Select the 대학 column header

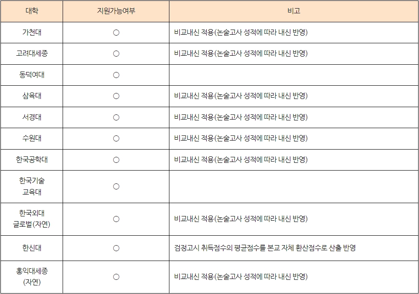(x=32, y=11)
